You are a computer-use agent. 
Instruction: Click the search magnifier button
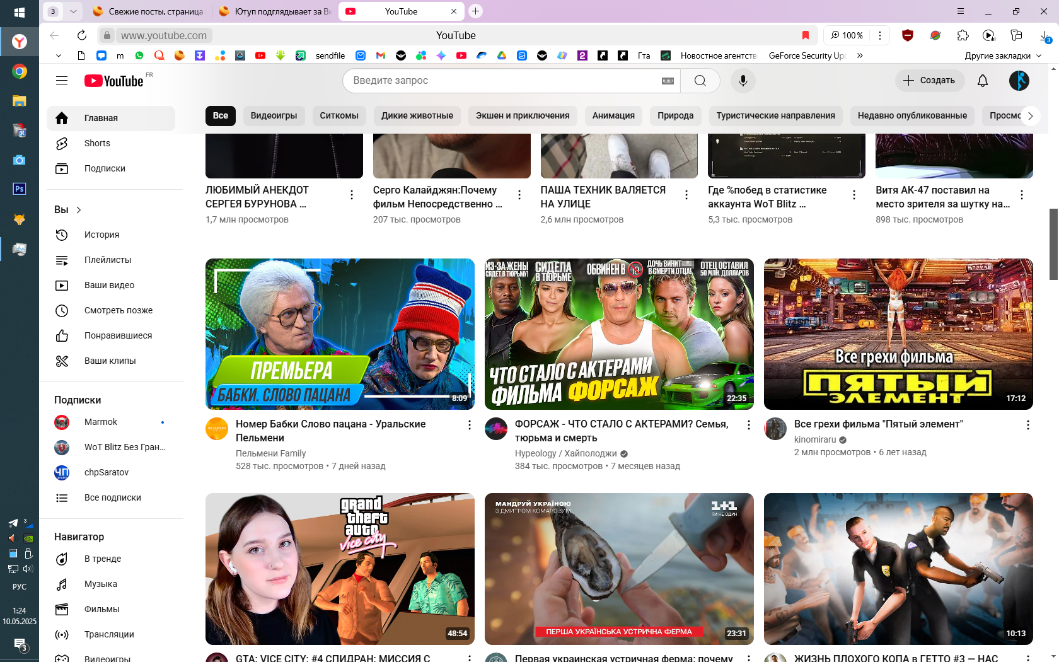tap(700, 81)
